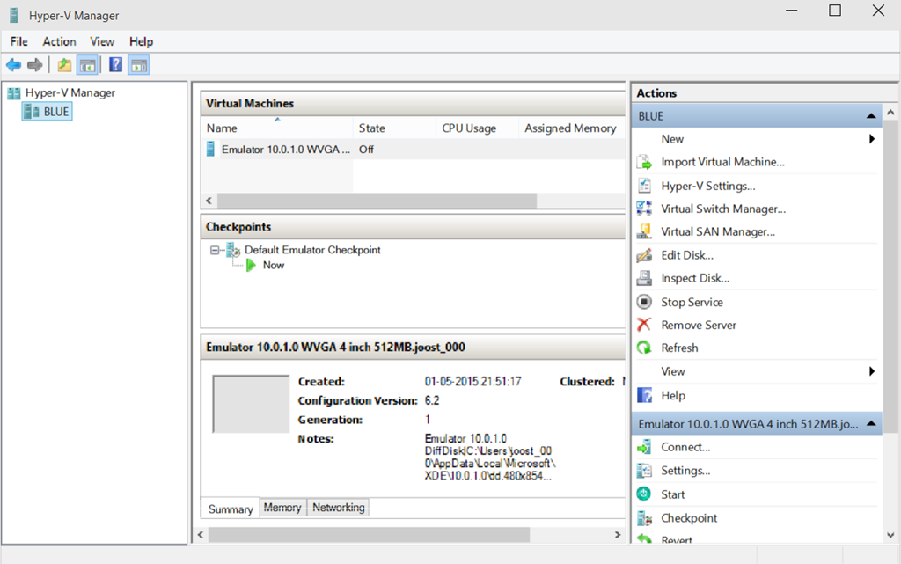The width and height of the screenshot is (901, 564).
Task: Click Actions pane scroll down arrow
Action: (890, 535)
